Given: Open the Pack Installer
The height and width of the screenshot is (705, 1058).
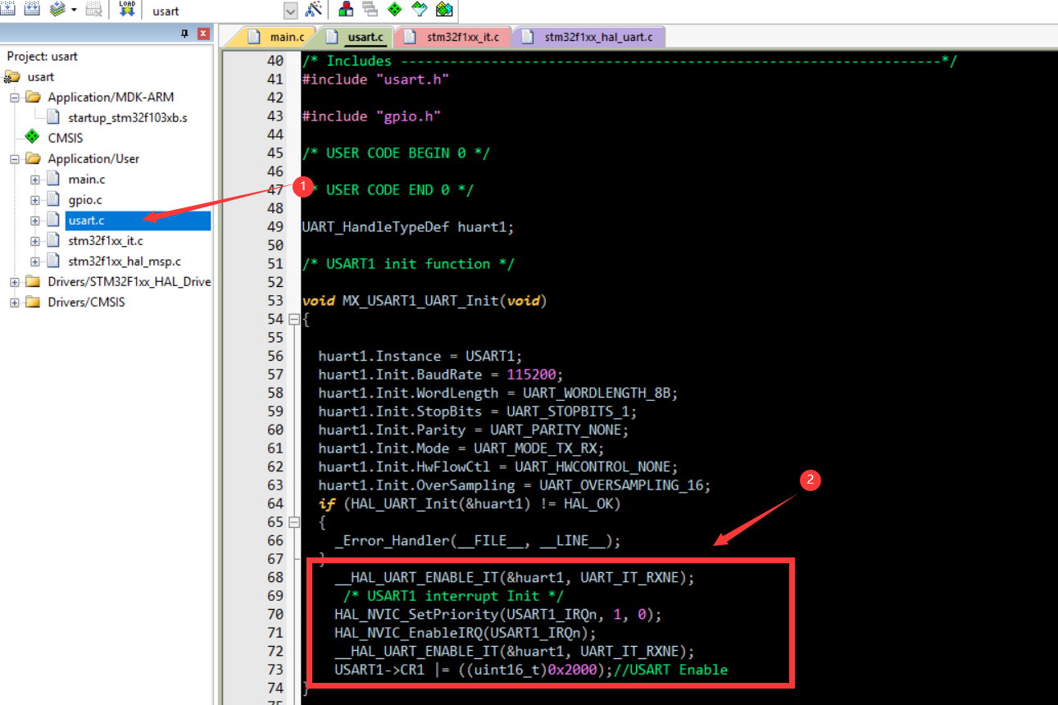Looking at the screenshot, I should pyautogui.click(x=444, y=9).
